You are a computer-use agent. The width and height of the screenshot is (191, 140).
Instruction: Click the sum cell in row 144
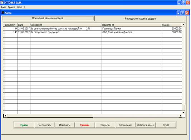tap(172, 28)
